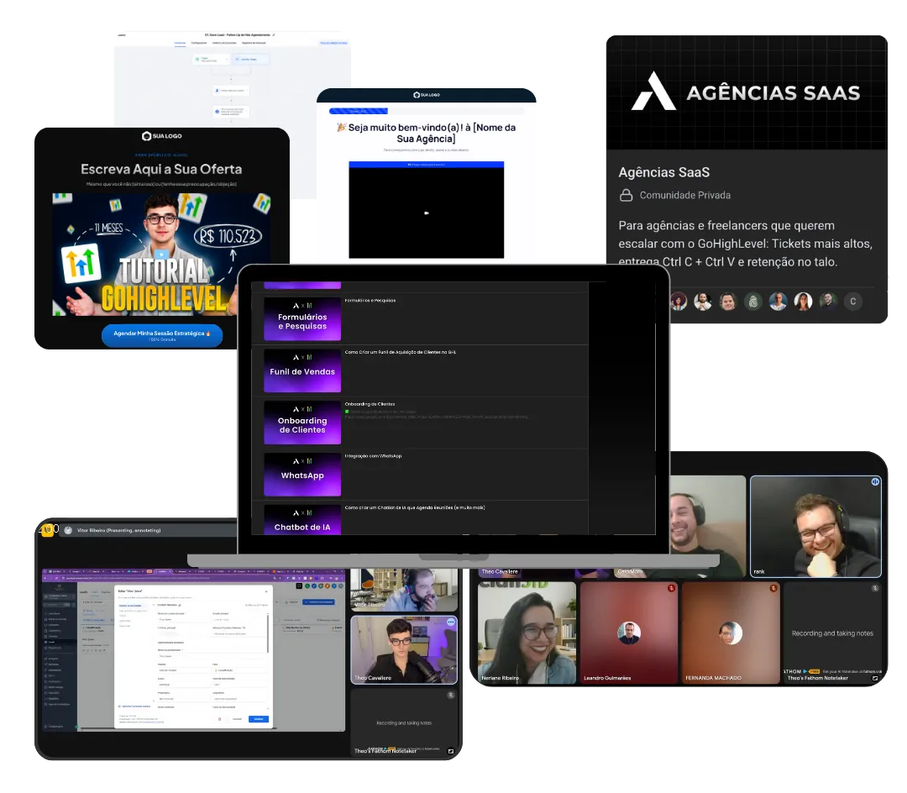Open the Formulários e Pesquisas module thumbnail

coord(302,318)
